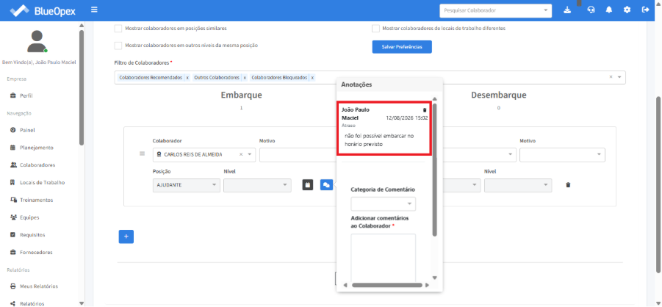662x307 pixels.
Task: Click the blue plus button to add a row
Action: 126,236
